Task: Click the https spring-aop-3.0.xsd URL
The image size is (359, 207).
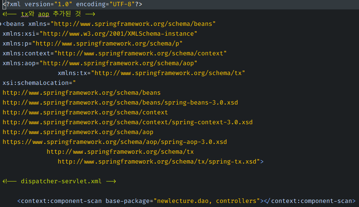Action: click(115, 142)
